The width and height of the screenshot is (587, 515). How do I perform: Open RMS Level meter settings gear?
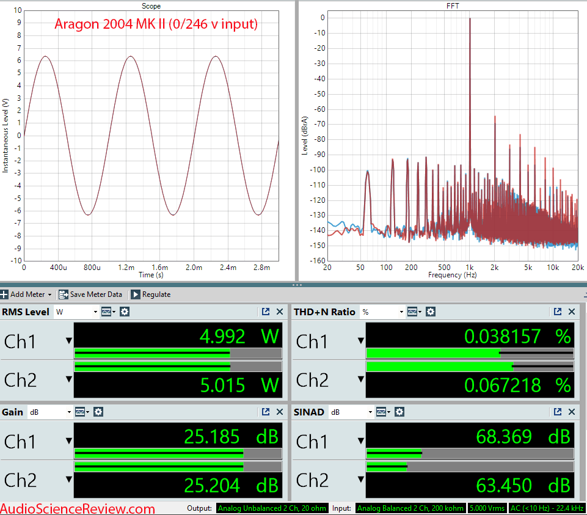[x=125, y=312]
